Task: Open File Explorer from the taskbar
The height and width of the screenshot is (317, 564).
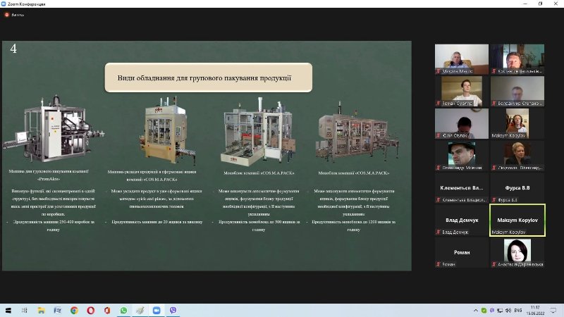Action: [41, 310]
